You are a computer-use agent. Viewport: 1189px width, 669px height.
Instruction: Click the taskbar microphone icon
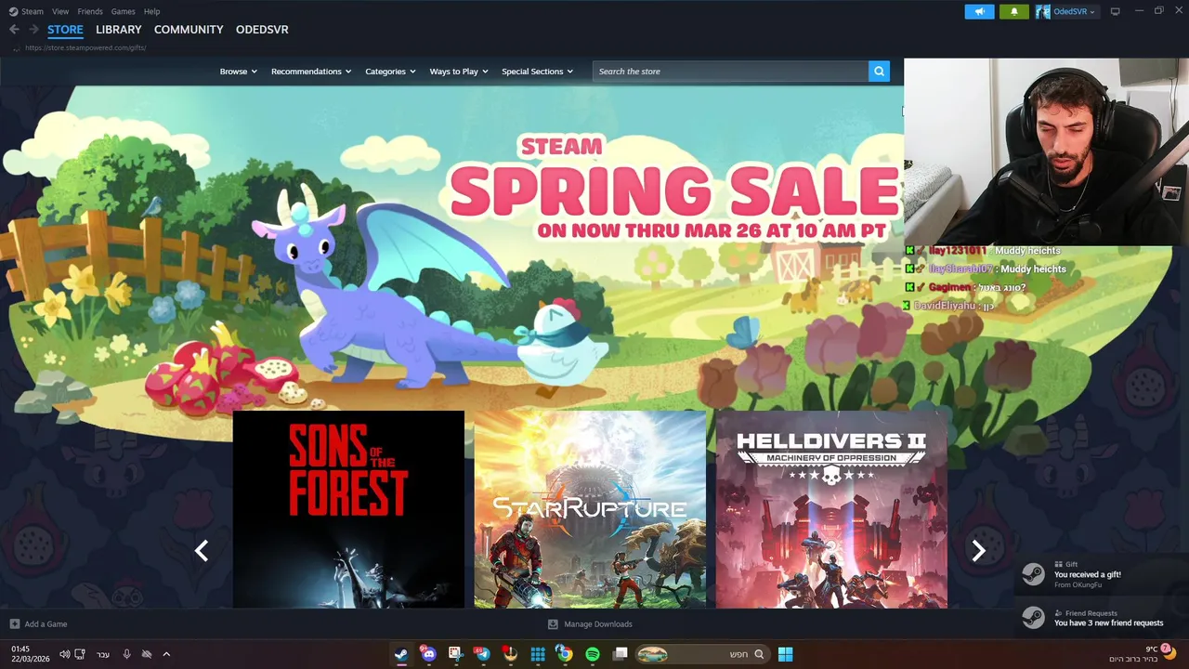tap(127, 654)
